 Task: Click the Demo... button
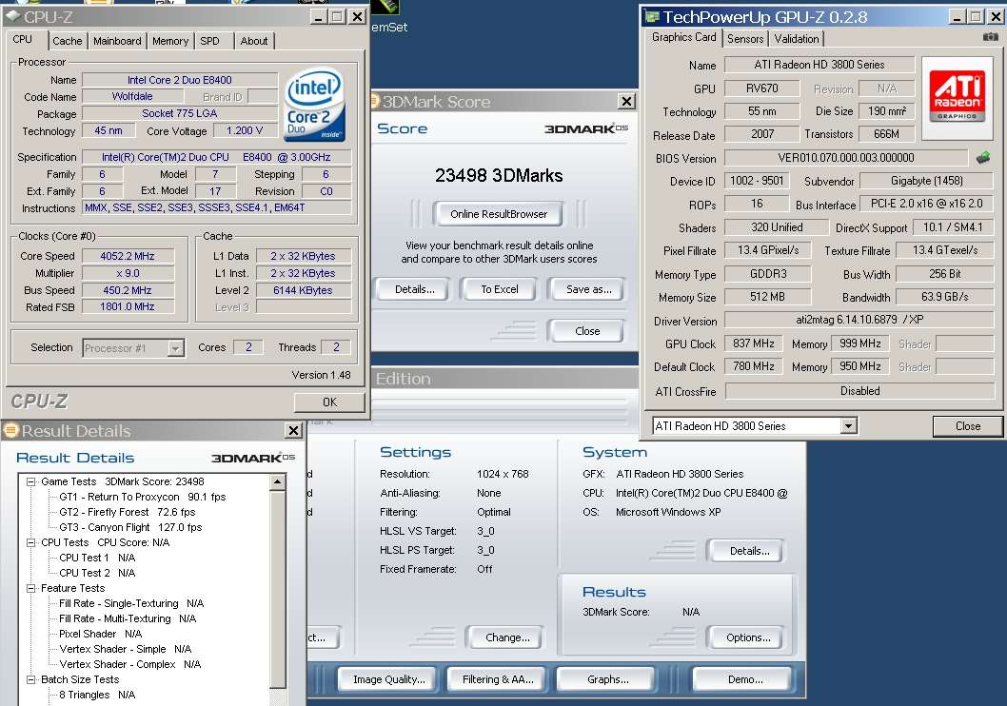[x=745, y=679]
